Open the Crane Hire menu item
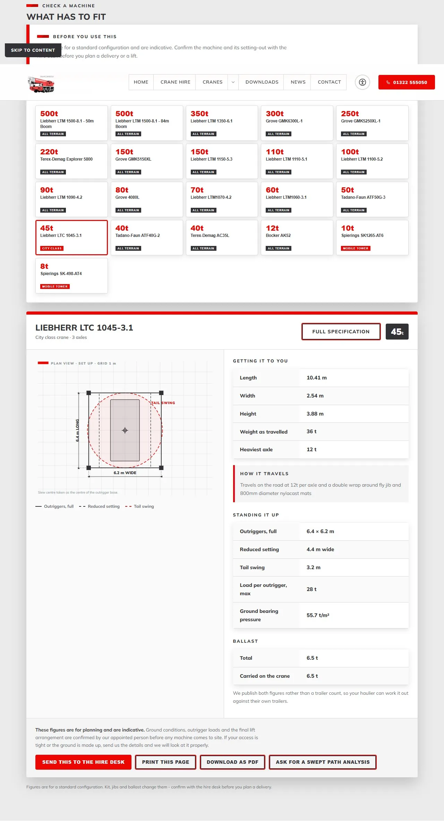This screenshot has height=821, width=444. point(176,82)
